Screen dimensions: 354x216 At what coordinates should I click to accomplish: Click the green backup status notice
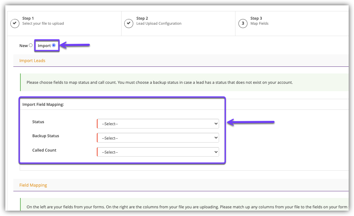pyautogui.click(x=159, y=82)
